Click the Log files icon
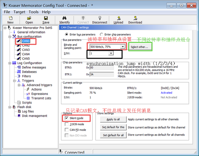 click(x=19, y=111)
